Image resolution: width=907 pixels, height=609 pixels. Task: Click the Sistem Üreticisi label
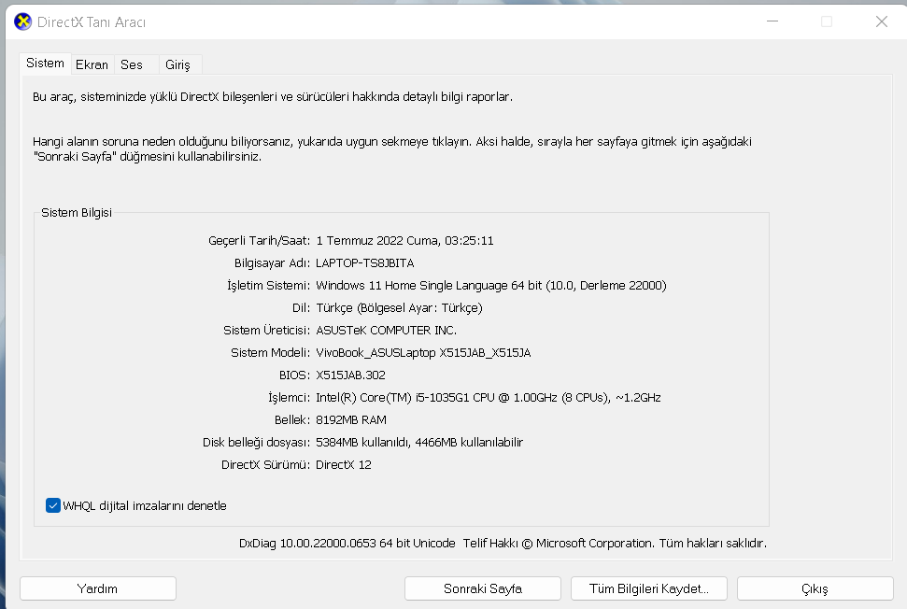coord(266,331)
